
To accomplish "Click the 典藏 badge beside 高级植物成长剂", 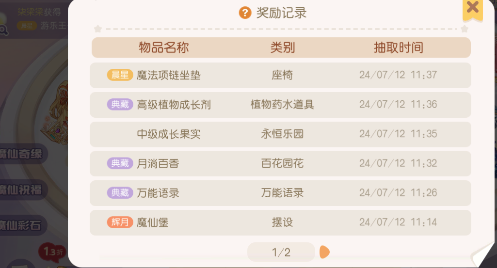I will 120,105.
